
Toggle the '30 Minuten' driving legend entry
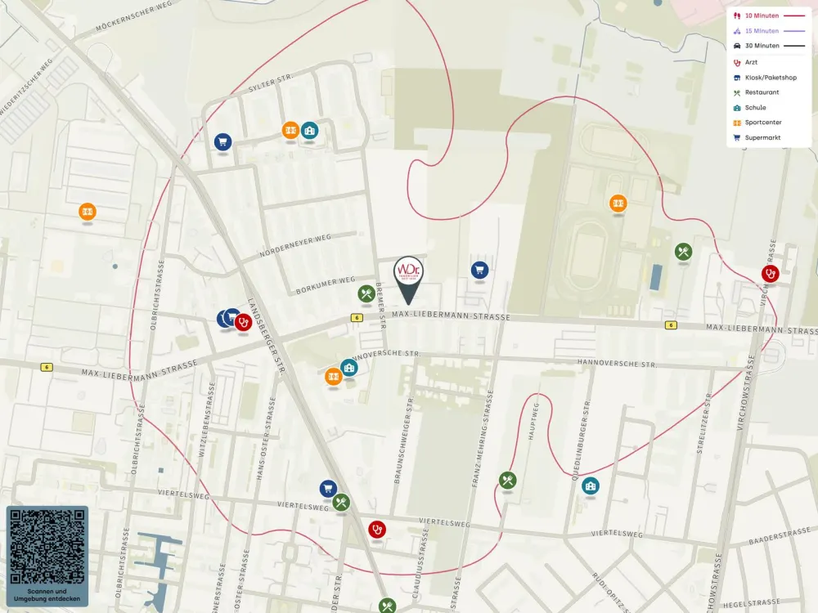point(769,46)
